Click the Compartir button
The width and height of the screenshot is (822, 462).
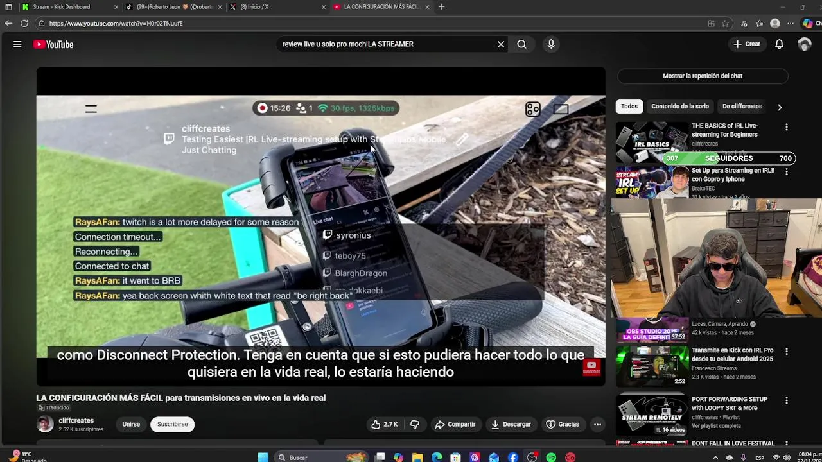point(455,424)
